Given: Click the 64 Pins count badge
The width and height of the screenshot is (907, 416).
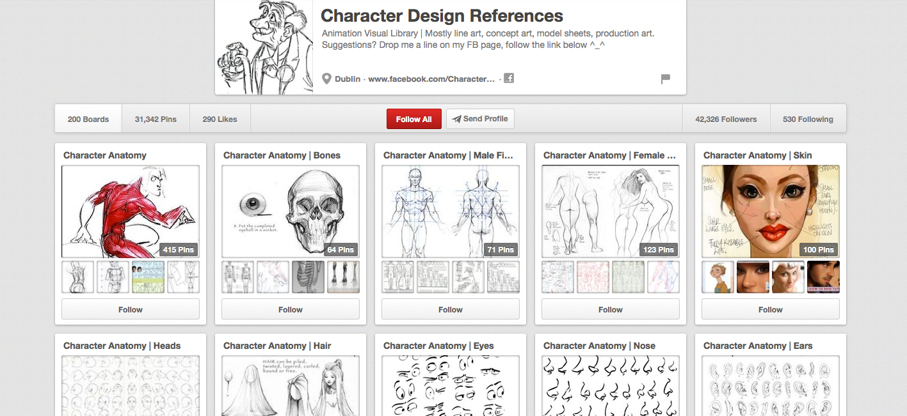Looking at the screenshot, I should [341, 250].
